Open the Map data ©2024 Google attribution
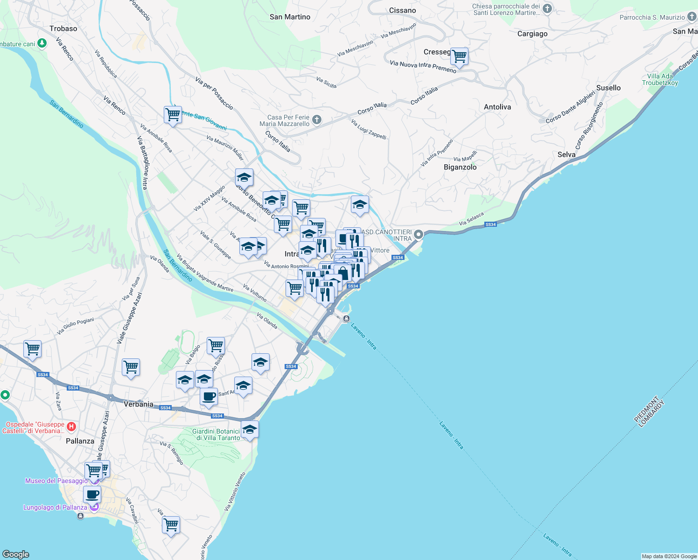 click(x=669, y=556)
